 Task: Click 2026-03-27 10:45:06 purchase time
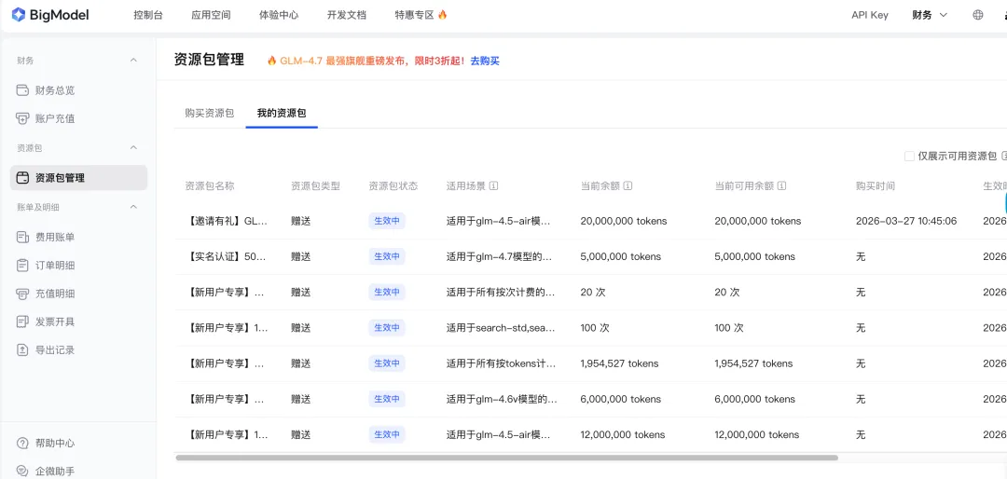(x=906, y=221)
